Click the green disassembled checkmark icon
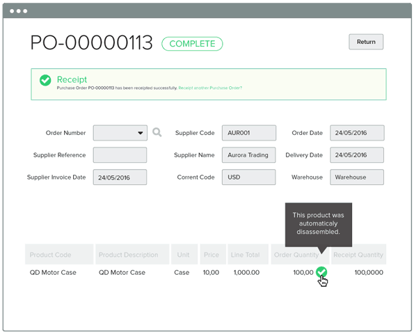 pyautogui.click(x=321, y=272)
